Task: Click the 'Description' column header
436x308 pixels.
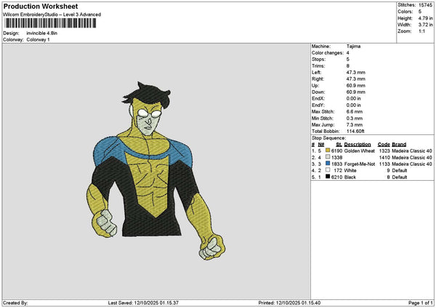Action: tap(358, 145)
